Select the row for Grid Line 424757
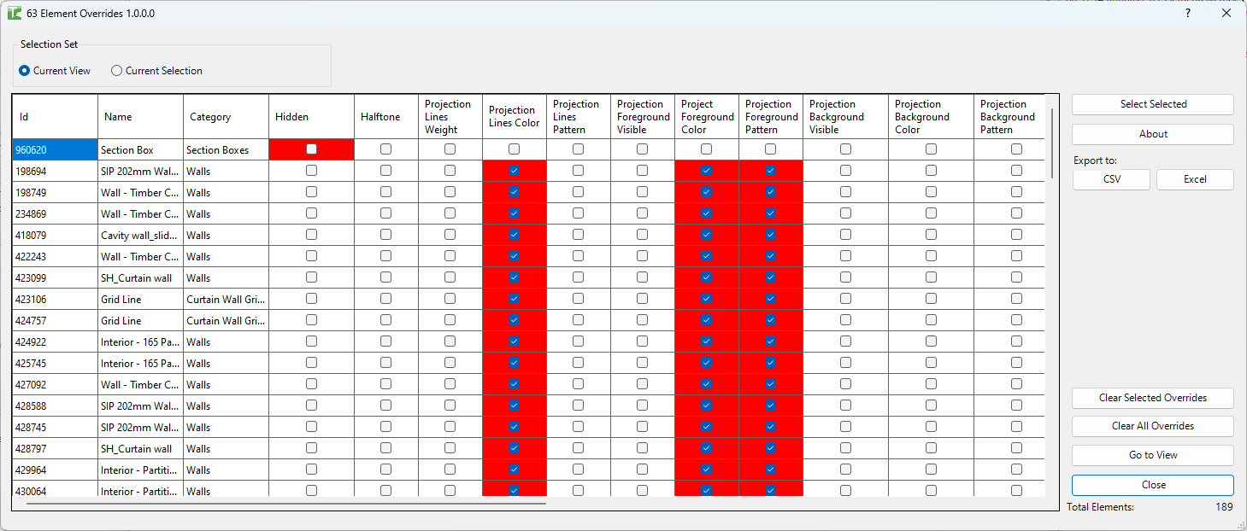 [x=55, y=320]
